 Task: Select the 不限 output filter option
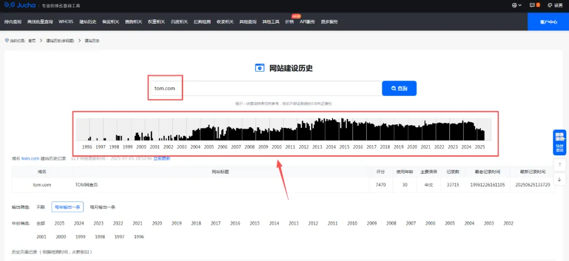41,207
